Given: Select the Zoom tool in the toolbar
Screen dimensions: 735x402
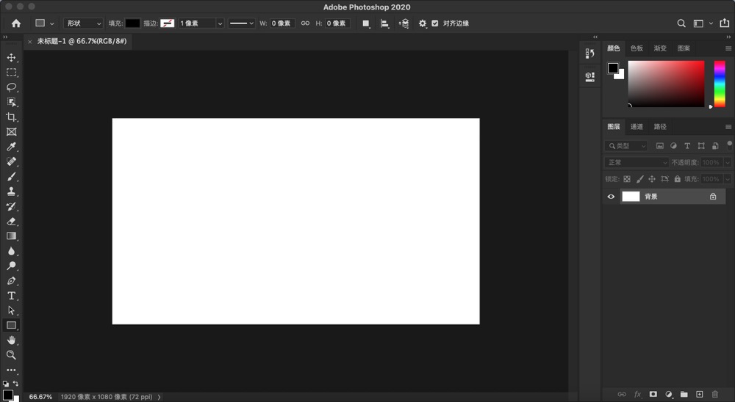Looking at the screenshot, I should click(x=11, y=355).
